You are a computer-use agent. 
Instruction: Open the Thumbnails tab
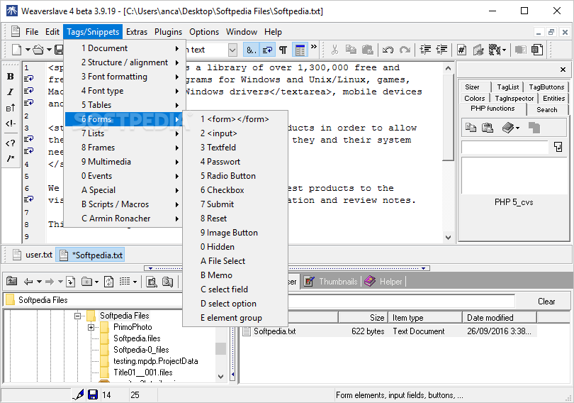click(332, 282)
